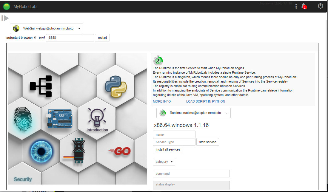Follow the MORE INFO link

(x=162, y=101)
